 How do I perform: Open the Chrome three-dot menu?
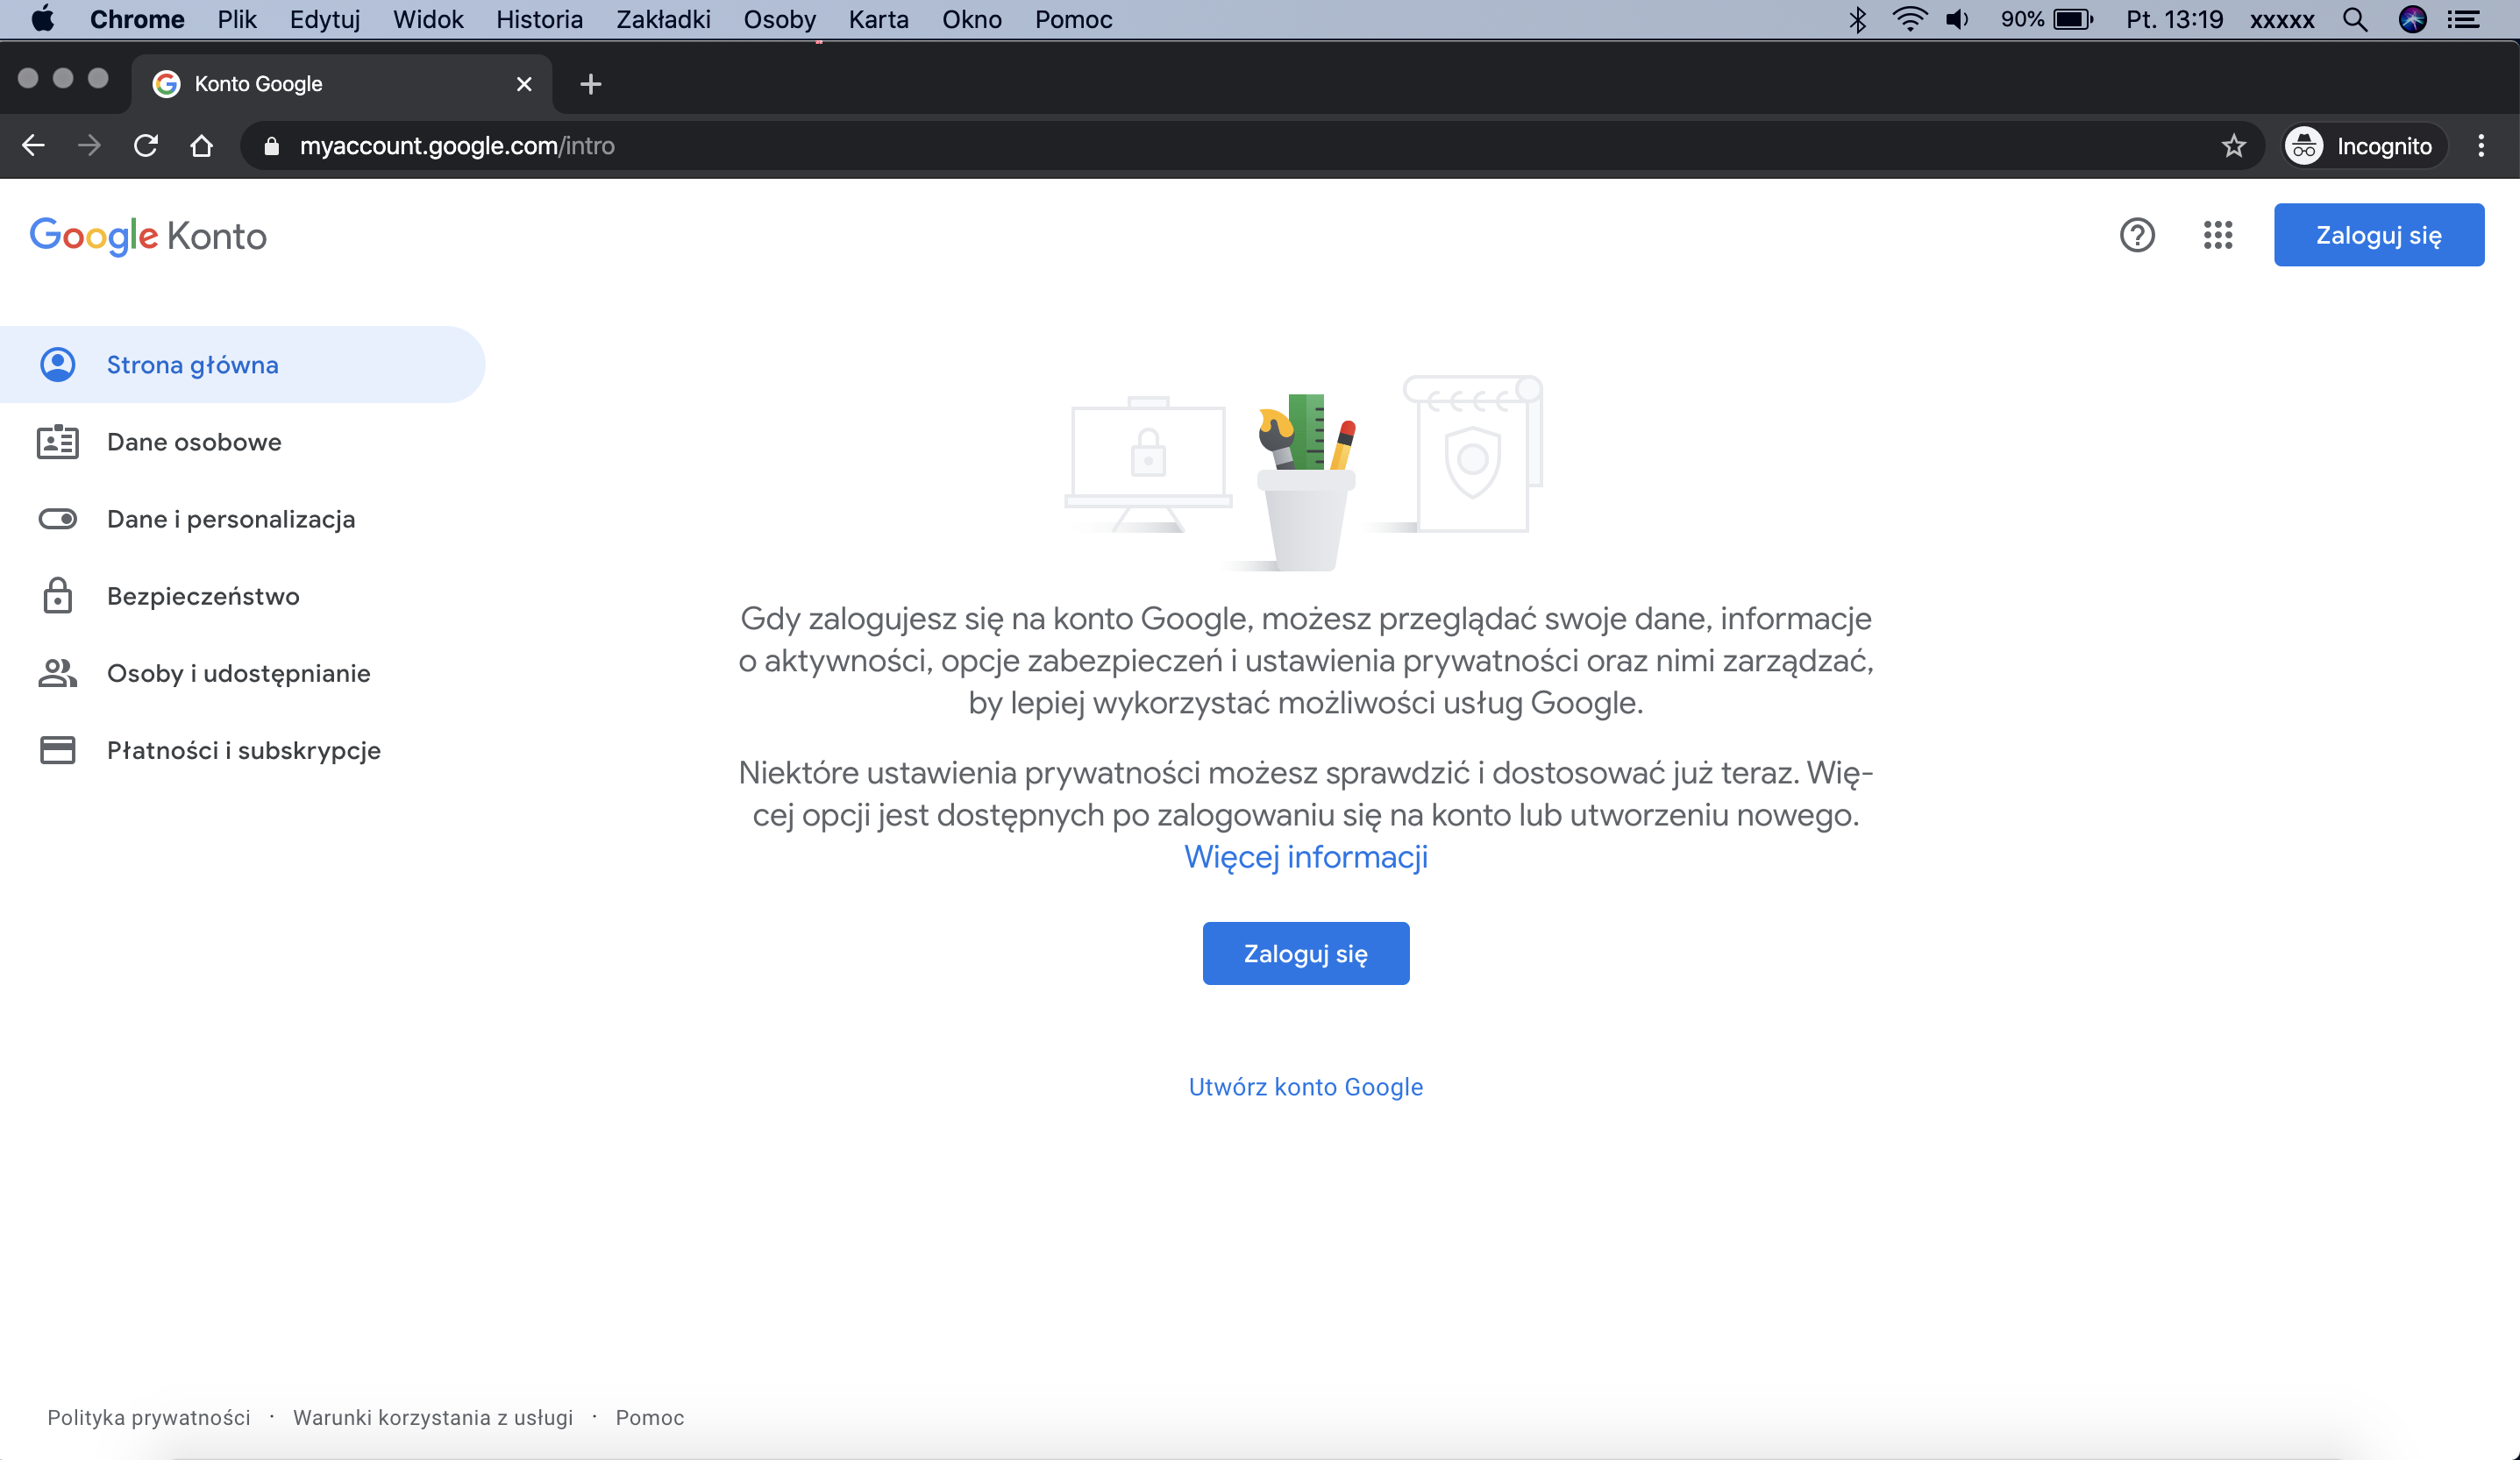coord(2481,145)
